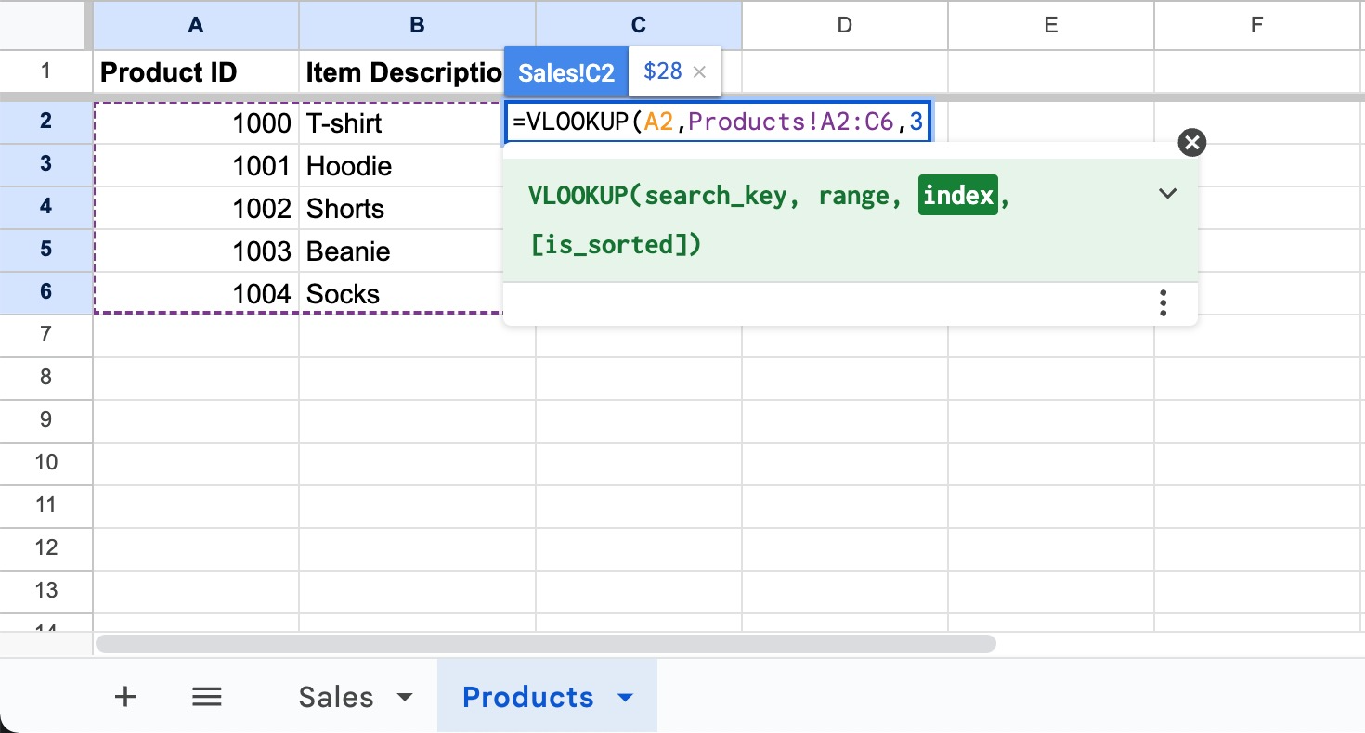Switch to the Sales sheet tab
This screenshot has height=733, width=1365.
coord(335,696)
